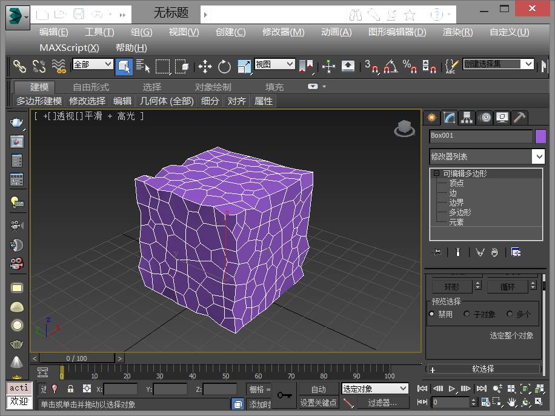This screenshot has height=416, width=555.
Task: Click the 自动 auto key button
Action: point(319,389)
